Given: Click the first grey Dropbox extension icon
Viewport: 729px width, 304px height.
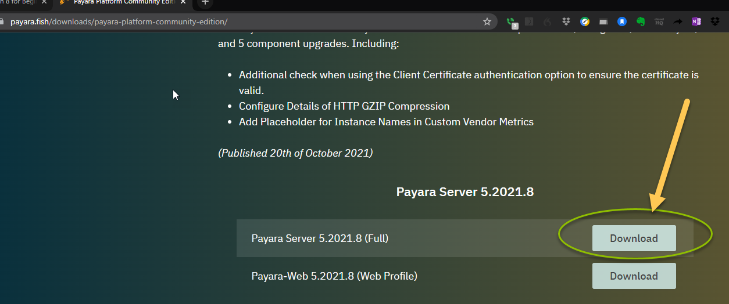Looking at the screenshot, I should tap(566, 21).
